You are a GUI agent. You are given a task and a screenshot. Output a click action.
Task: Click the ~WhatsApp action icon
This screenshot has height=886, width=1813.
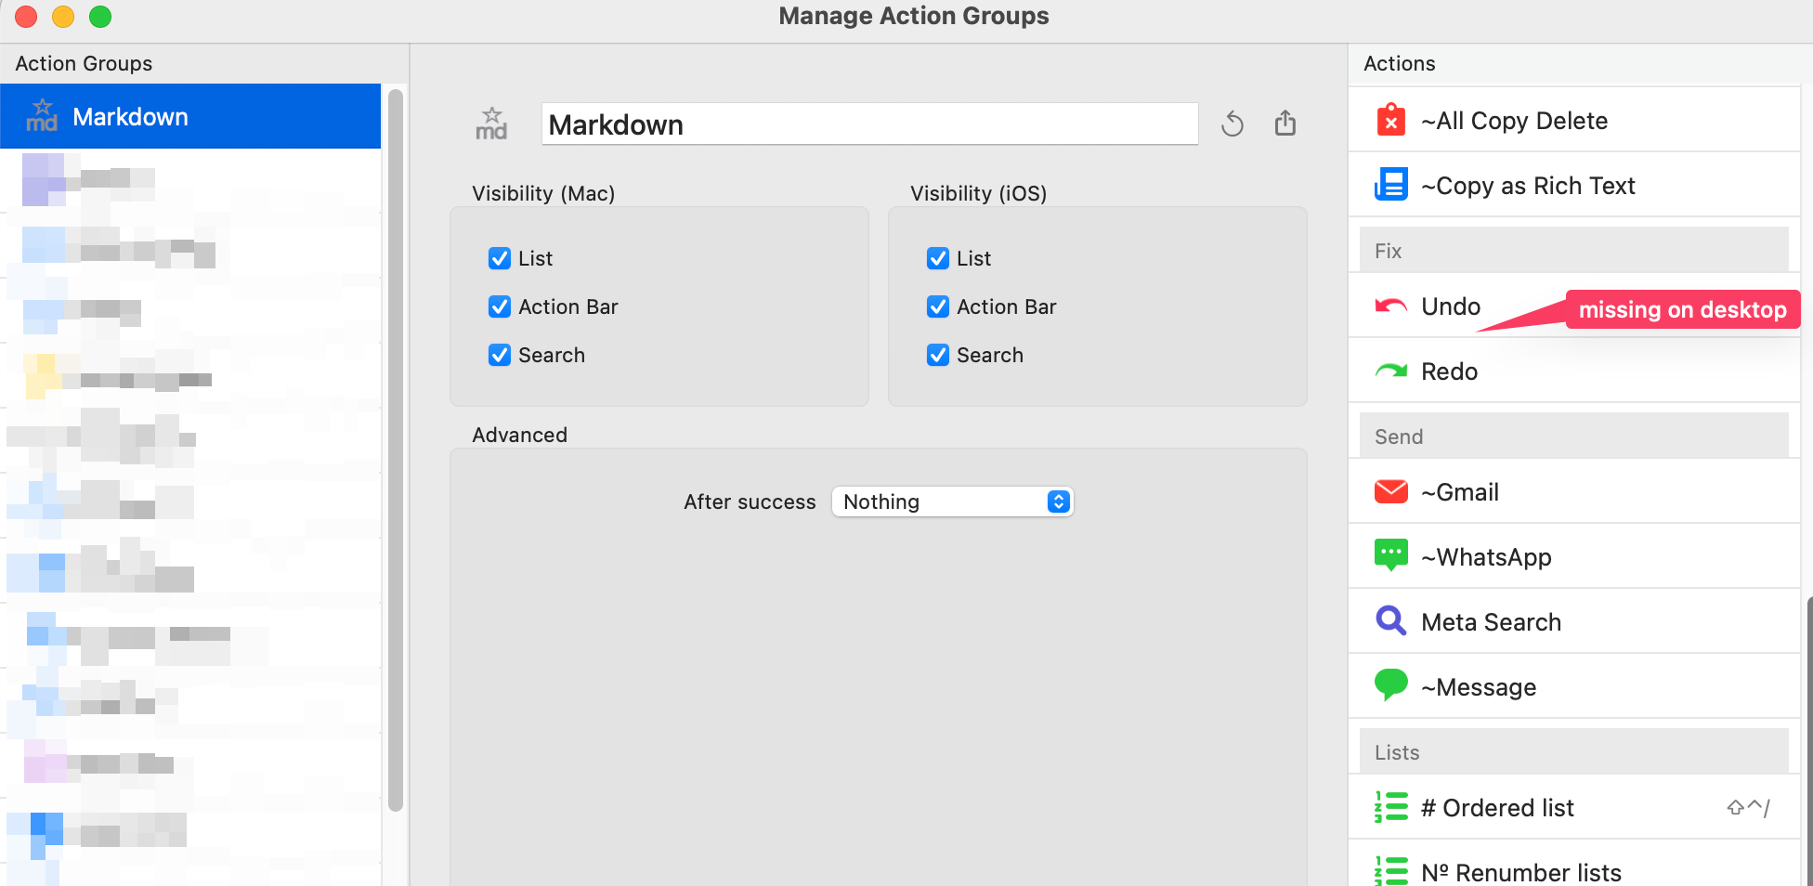tap(1390, 555)
